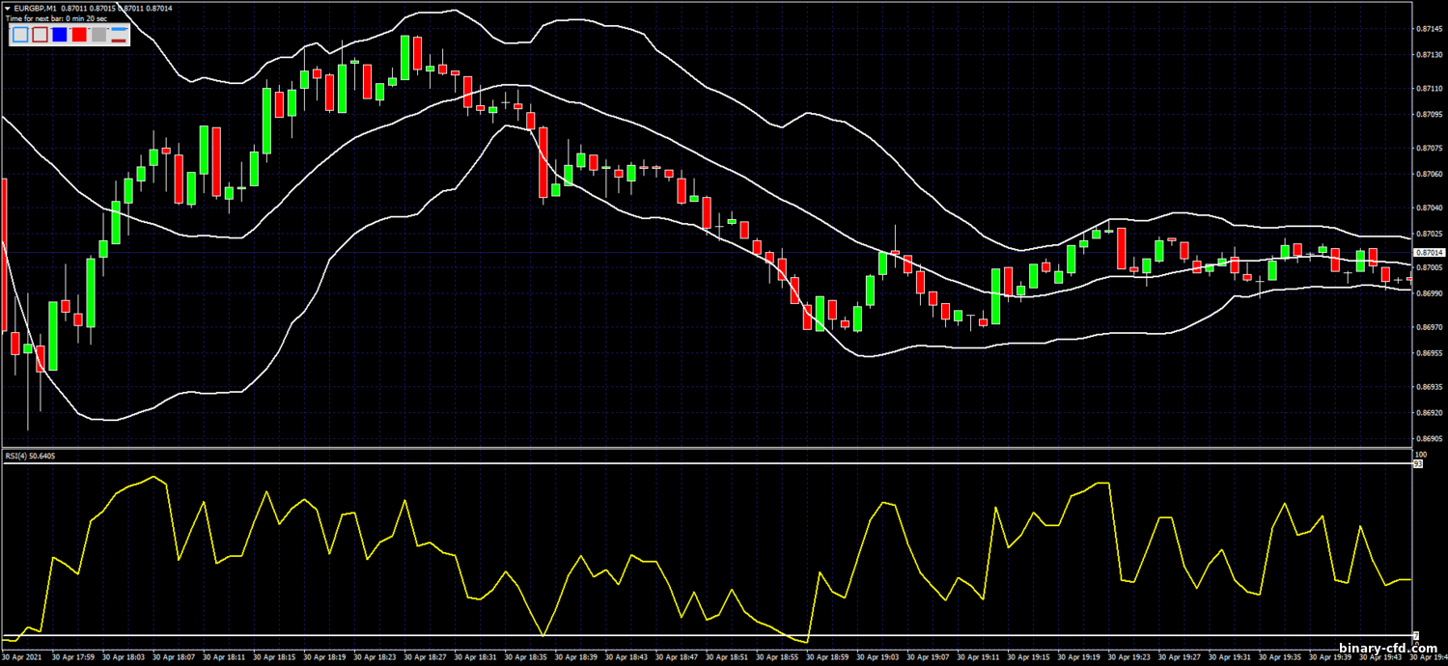This screenshot has width=1448, height=666.
Task: Open the chart menu triangle beside EURGBP,M1
Action: (8, 8)
